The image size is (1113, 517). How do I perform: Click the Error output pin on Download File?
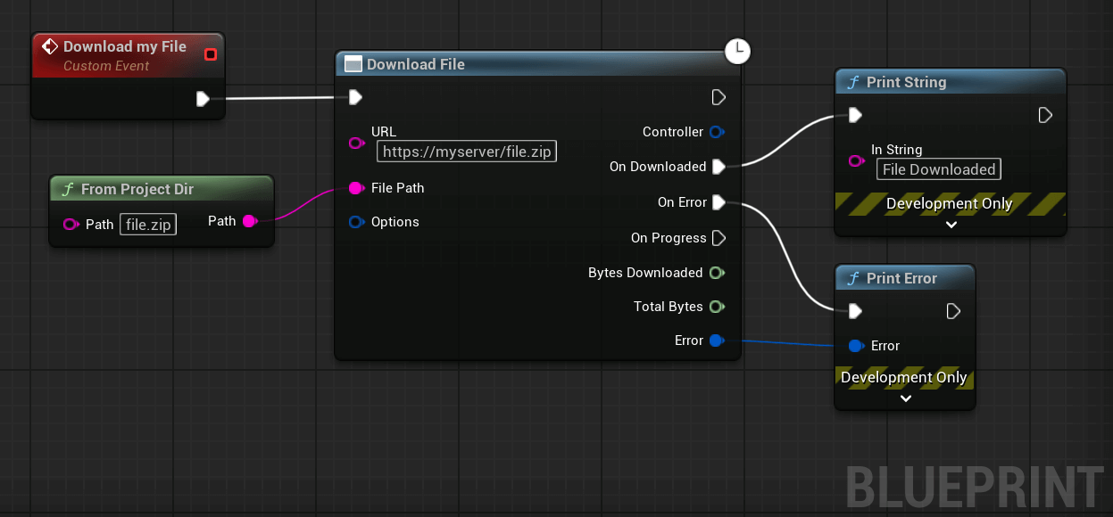point(717,341)
